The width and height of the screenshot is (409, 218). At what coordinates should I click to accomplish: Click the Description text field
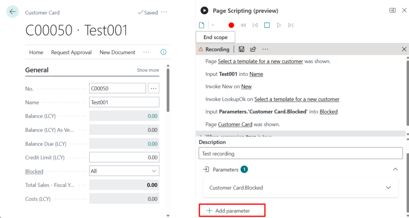tap(300, 153)
